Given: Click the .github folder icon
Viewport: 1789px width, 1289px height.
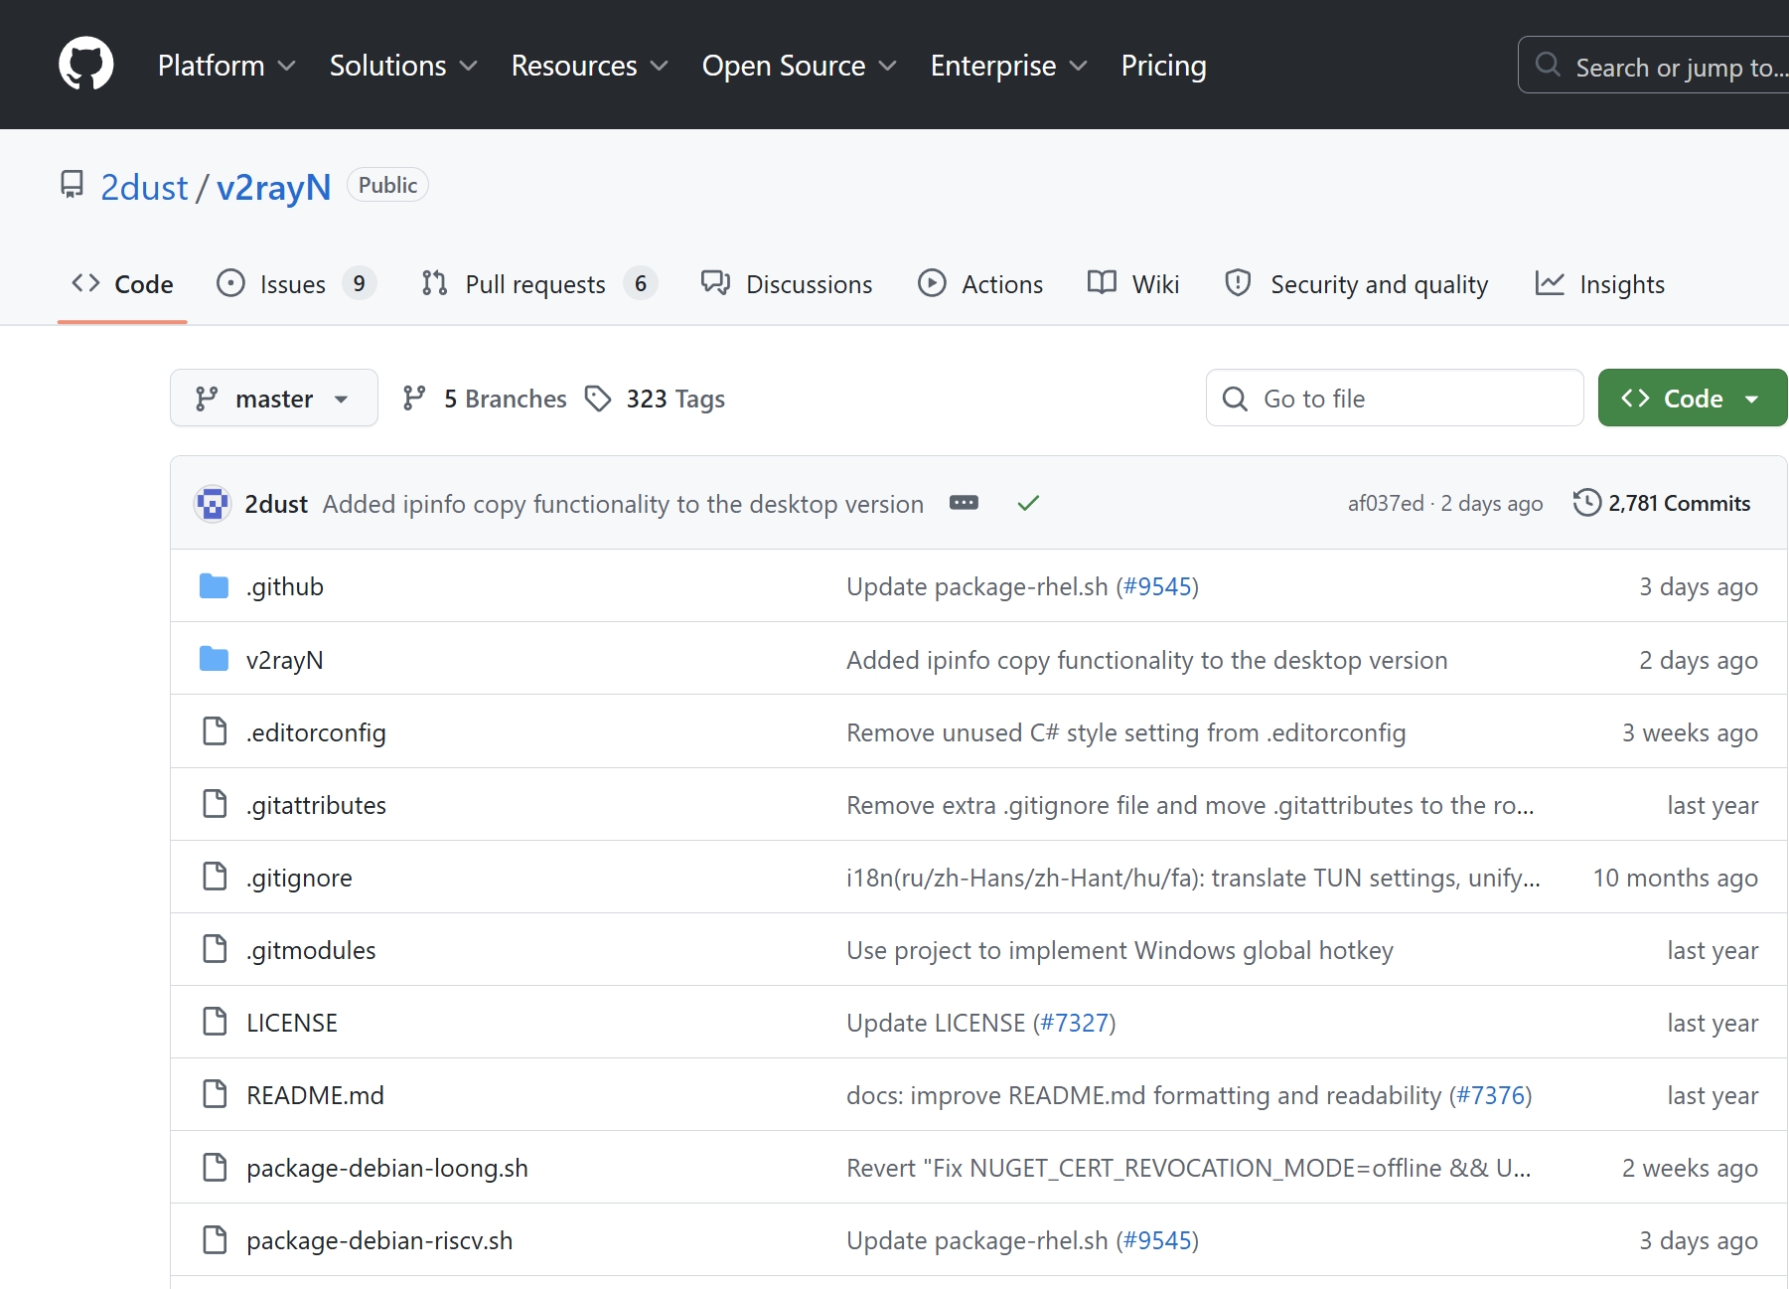Looking at the screenshot, I should point(214,586).
